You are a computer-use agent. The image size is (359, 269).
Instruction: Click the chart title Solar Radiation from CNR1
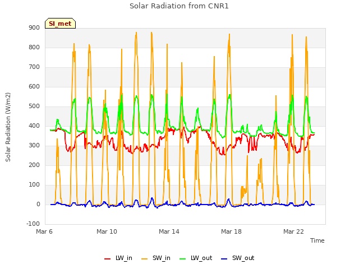click(x=179, y=6)
